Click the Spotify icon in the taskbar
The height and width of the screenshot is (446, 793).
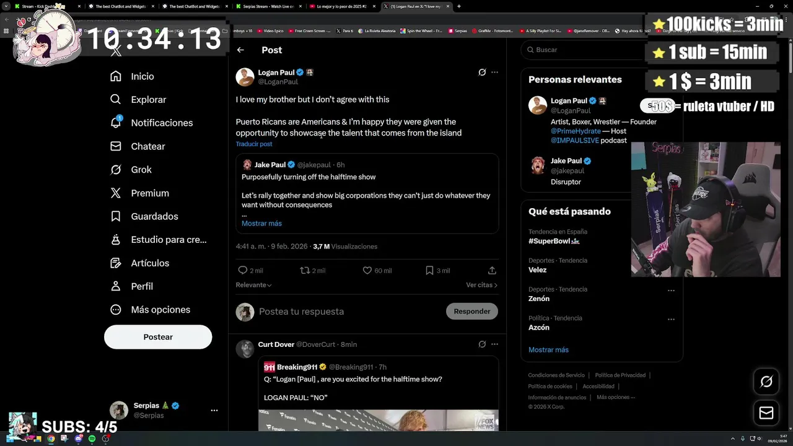92,439
